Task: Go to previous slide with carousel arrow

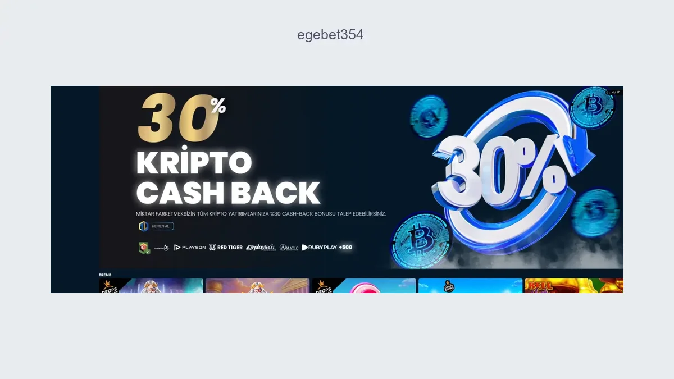Action: tap(607, 92)
